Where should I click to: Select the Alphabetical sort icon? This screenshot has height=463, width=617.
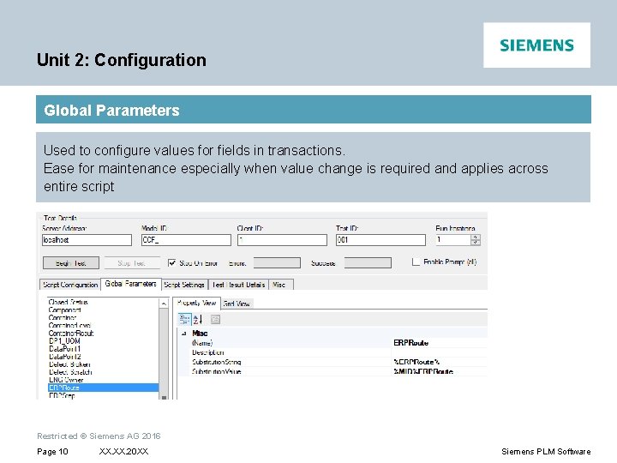pyautogui.click(x=198, y=319)
